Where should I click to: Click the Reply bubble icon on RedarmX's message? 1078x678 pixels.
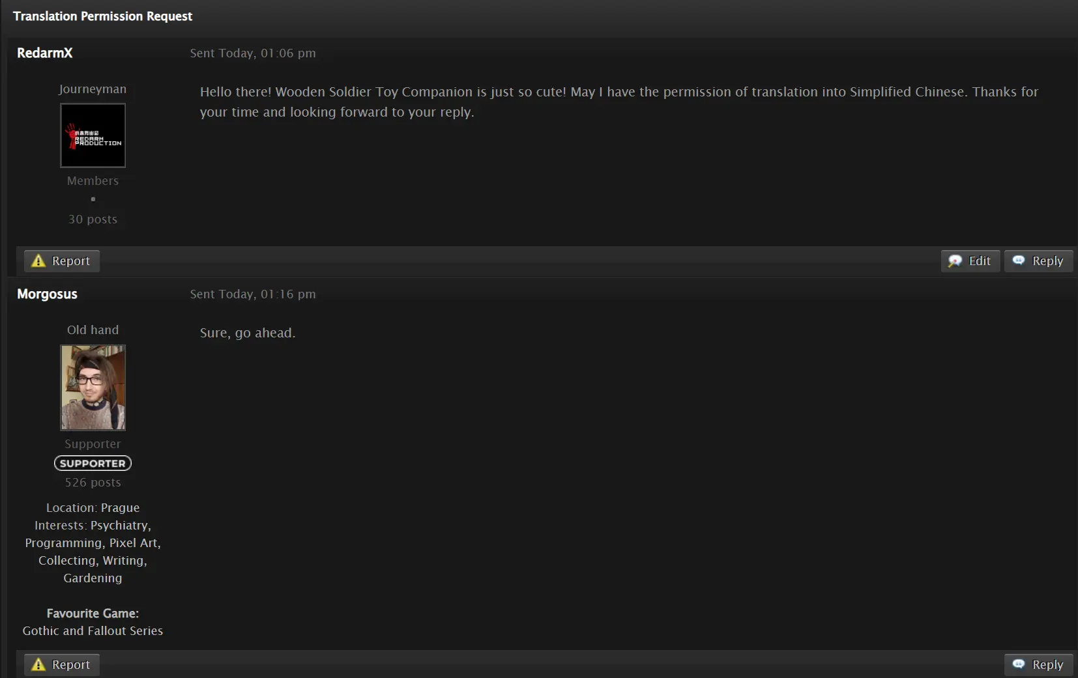tap(1019, 260)
